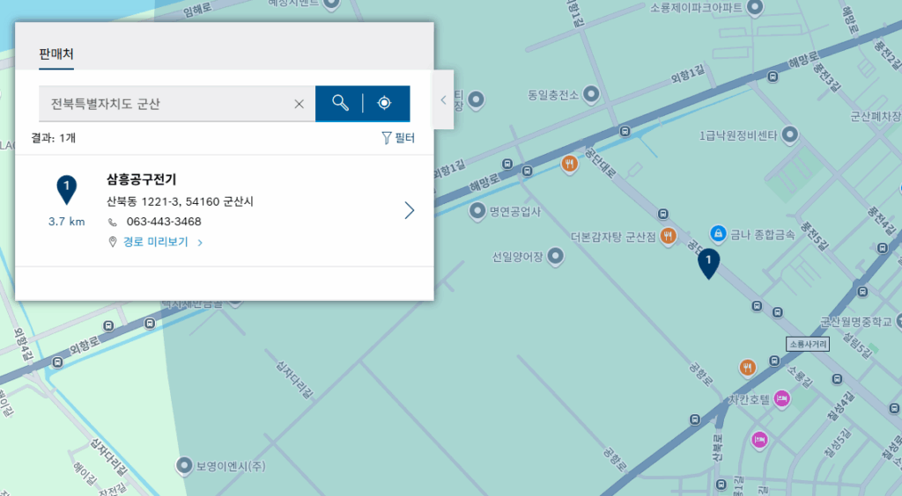Click the 3.7 km distance label

click(x=67, y=222)
